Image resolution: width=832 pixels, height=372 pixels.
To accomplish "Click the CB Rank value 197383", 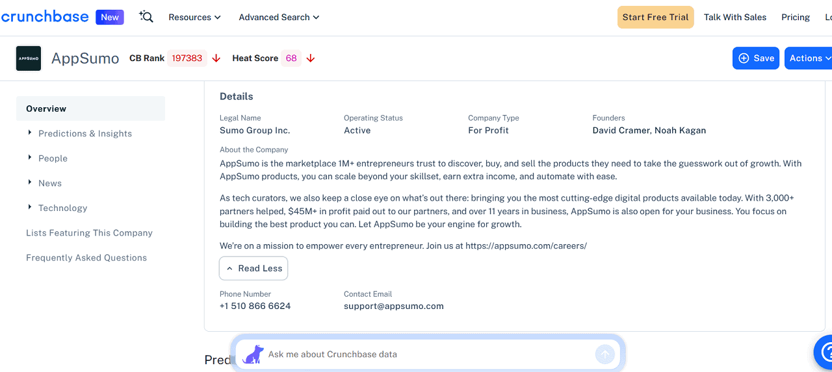I will [x=187, y=58].
